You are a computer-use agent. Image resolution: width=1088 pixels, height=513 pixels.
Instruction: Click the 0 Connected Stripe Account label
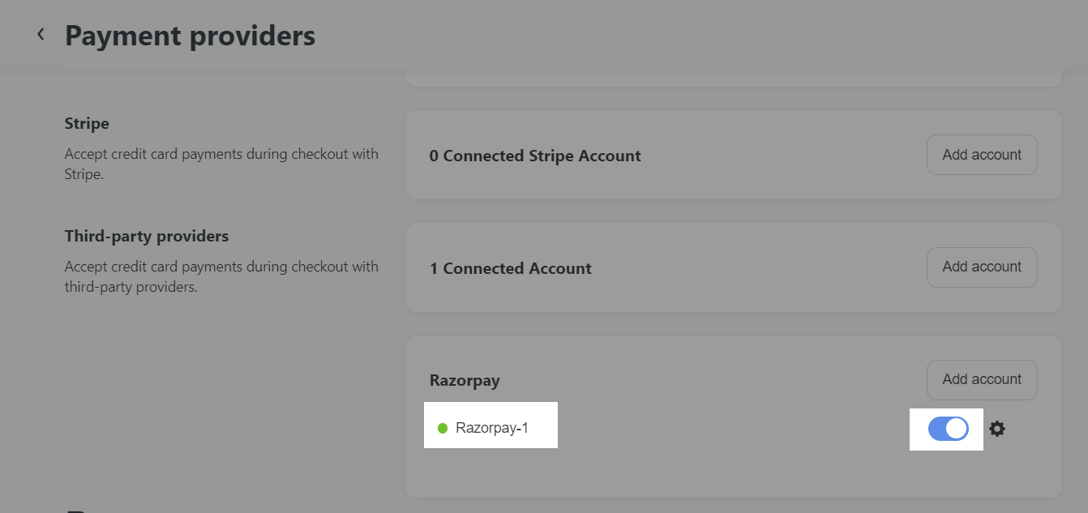tap(535, 156)
